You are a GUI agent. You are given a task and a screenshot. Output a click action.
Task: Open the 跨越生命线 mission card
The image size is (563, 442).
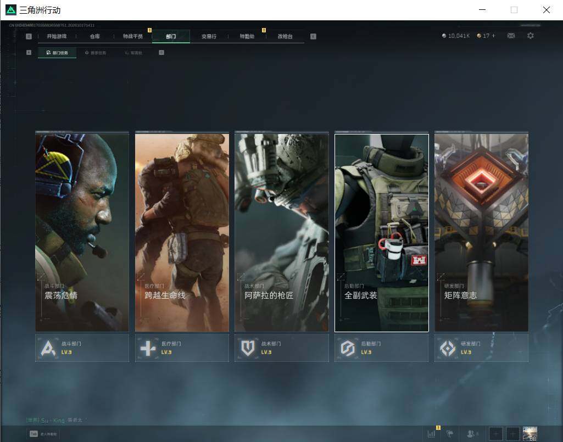(182, 232)
